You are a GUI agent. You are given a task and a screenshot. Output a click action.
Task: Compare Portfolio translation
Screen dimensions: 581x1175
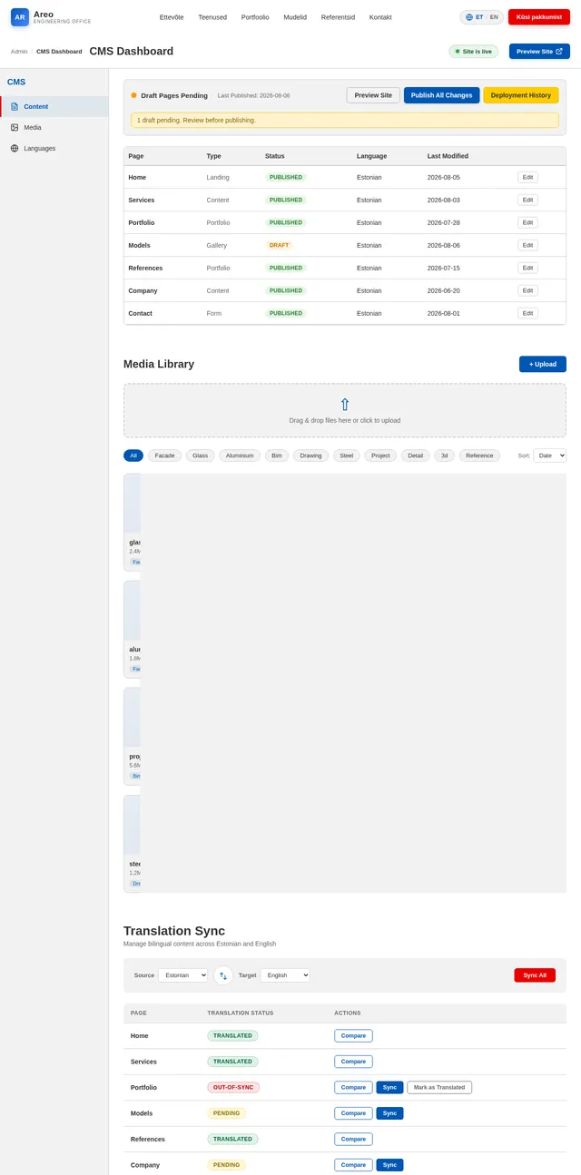(353, 1087)
